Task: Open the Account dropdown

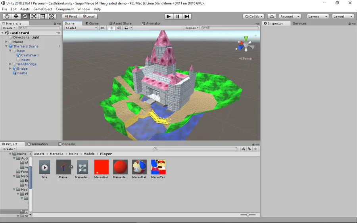Action: tap(290, 16)
